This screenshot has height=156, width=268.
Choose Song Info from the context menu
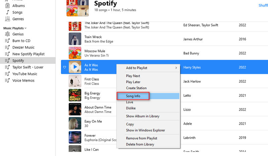click(133, 96)
